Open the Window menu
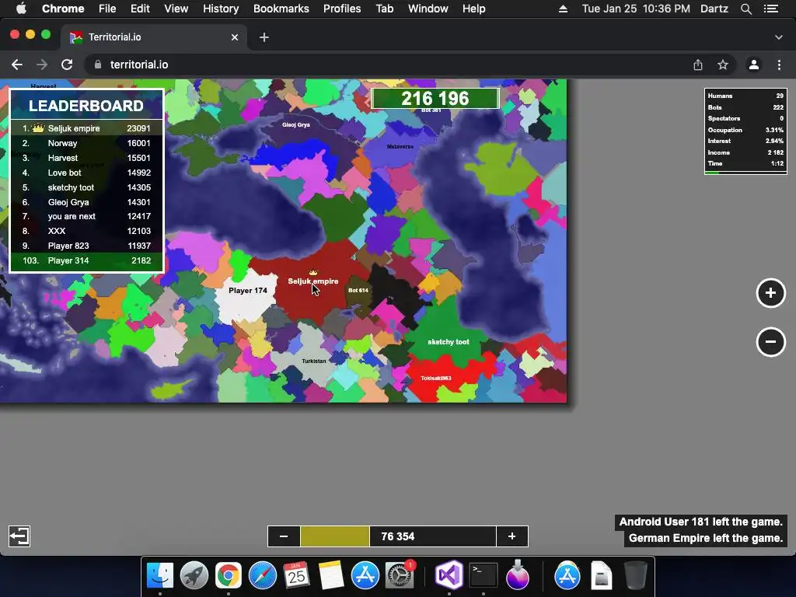Screen dimensions: 796x597 [428, 9]
